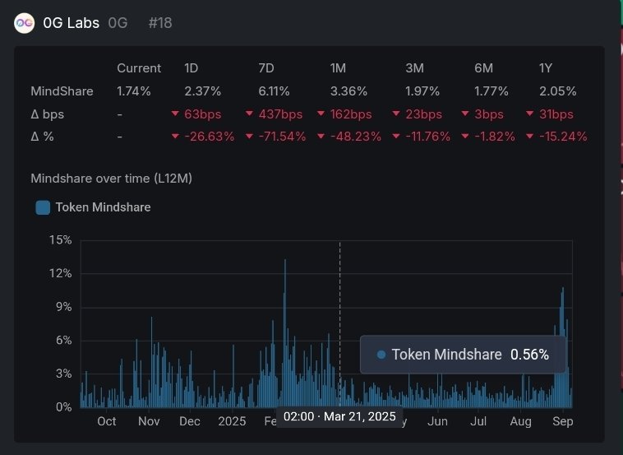Screen dimensions: 623x455
Task: Click the Oct x-axis label
Action: tap(107, 421)
